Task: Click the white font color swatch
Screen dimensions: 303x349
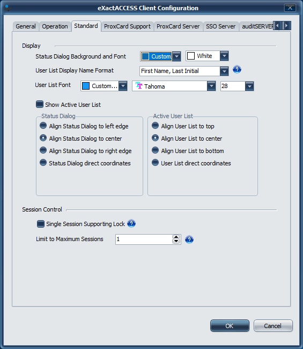Action: pyautogui.click(x=191, y=56)
